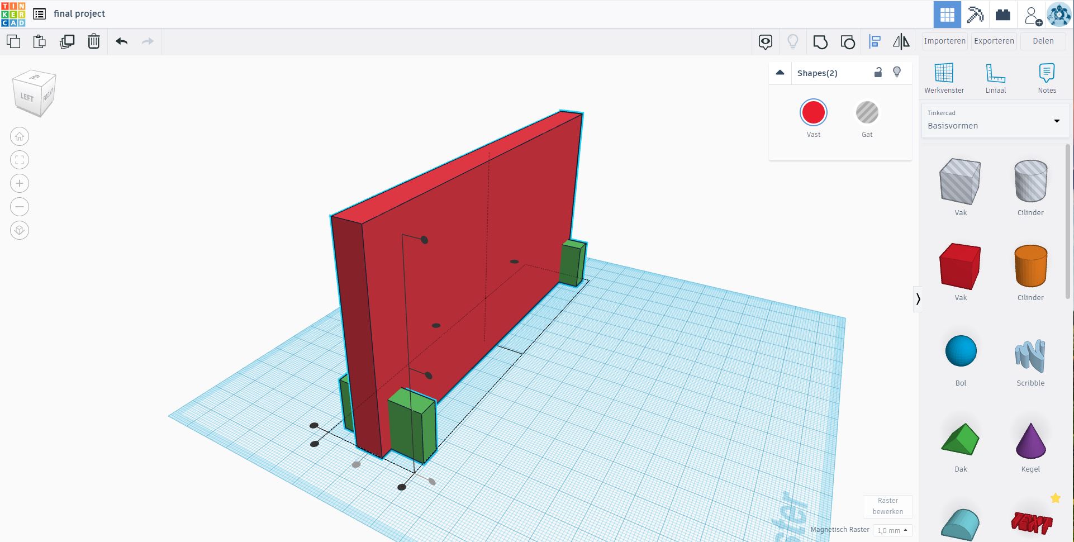
Task: Select the red Vast solid color
Action: point(813,112)
